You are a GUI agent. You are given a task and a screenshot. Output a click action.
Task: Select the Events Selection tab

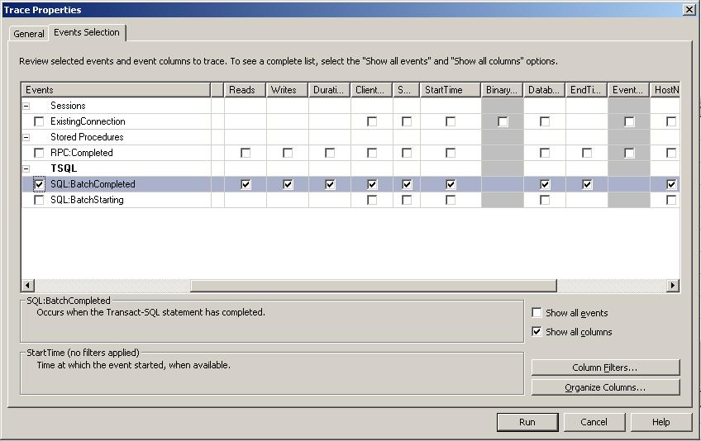tap(87, 32)
